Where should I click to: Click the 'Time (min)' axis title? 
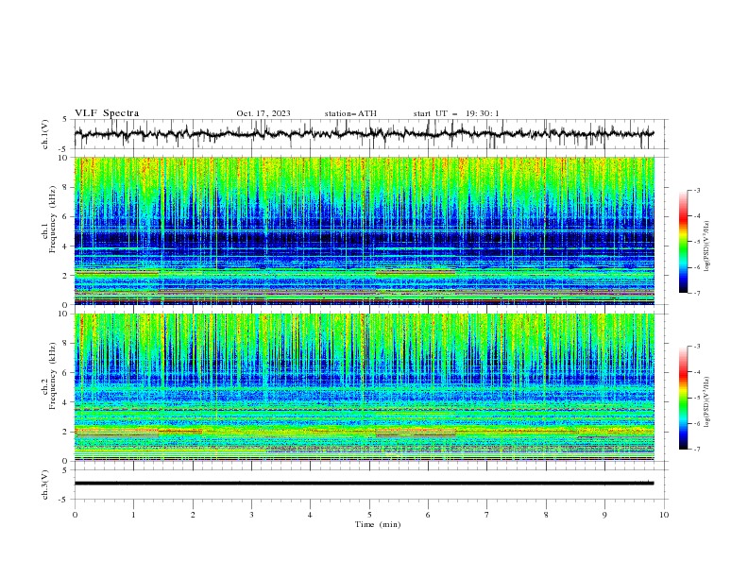click(378, 524)
